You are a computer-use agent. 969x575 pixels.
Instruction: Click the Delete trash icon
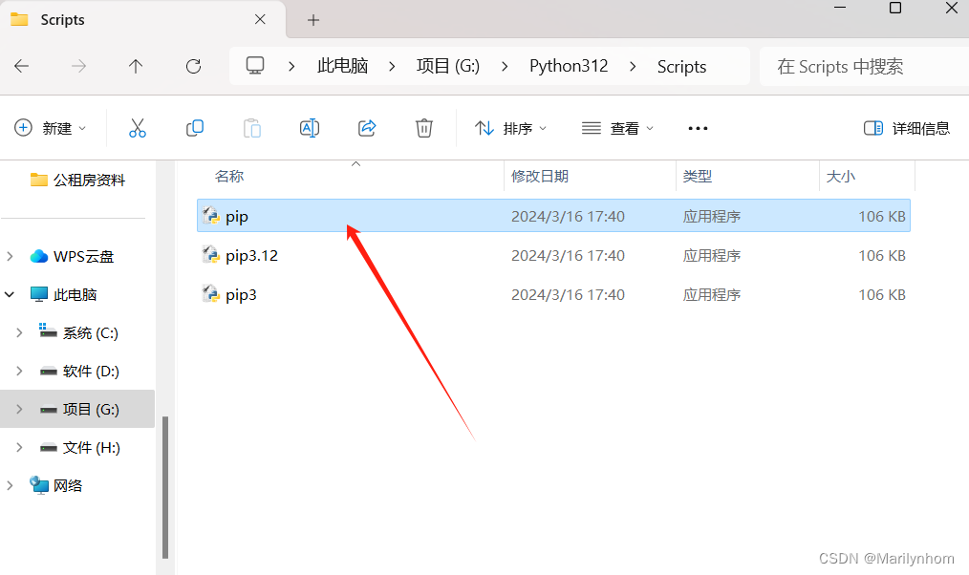pos(424,128)
